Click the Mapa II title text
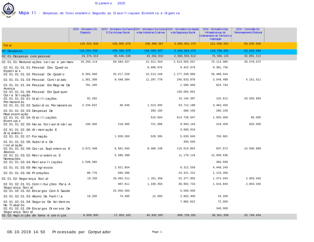Viewport: 314px width, 242px height. click(28, 13)
